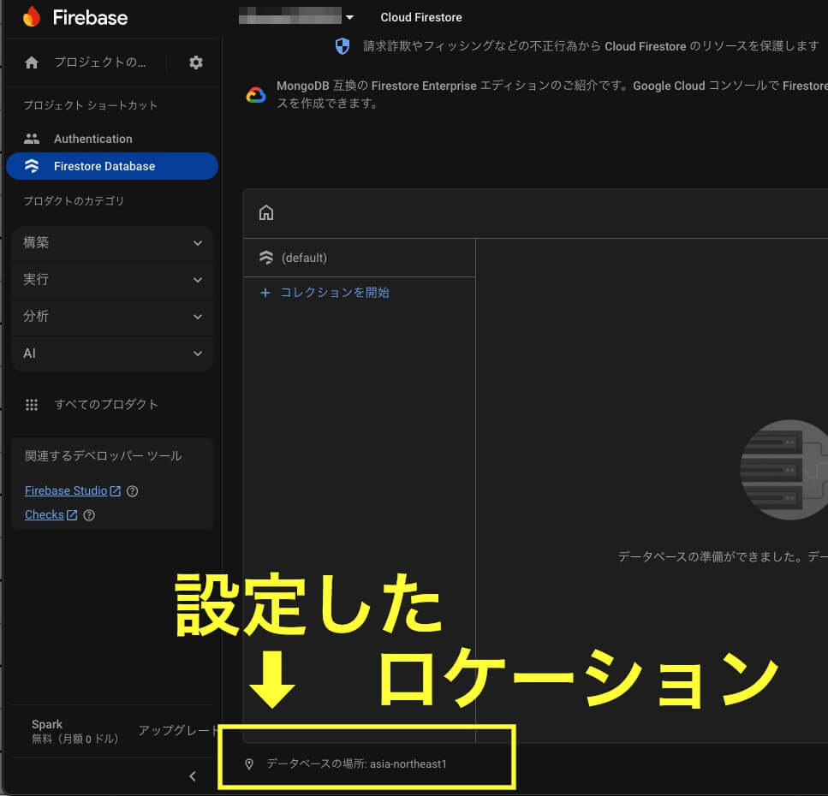Click the all products grid icon
Image resolution: width=828 pixels, height=796 pixels.
(32, 405)
